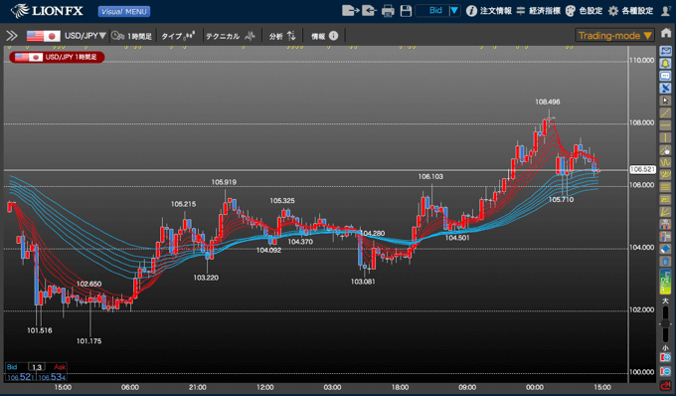Select the vertical line tool

tap(665, 137)
